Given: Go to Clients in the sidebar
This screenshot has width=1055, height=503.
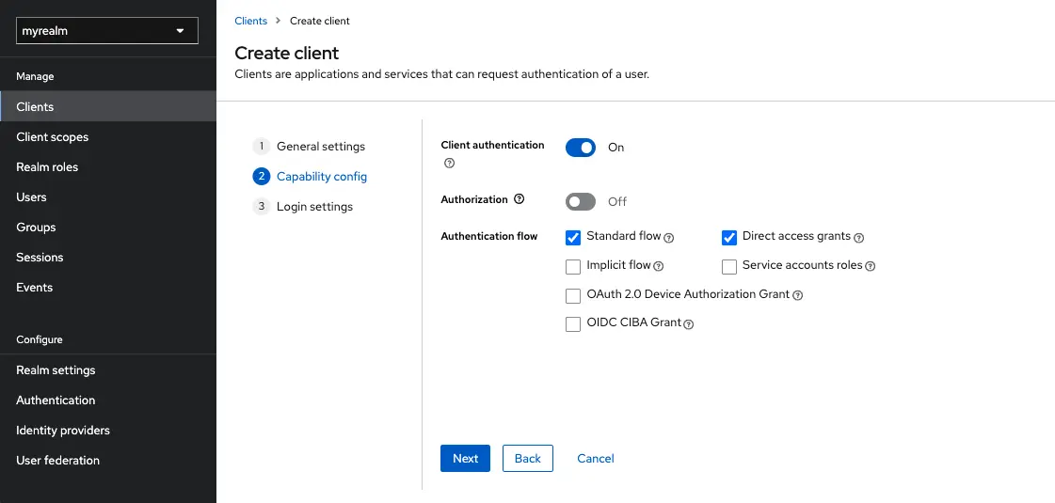Looking at the screenshot, I should point(107,107).
